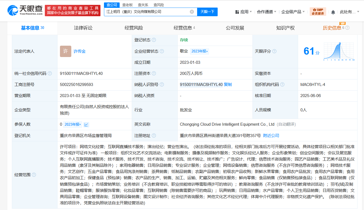Click the company name search field
364x210 pixels.
(x=147, y=12)
